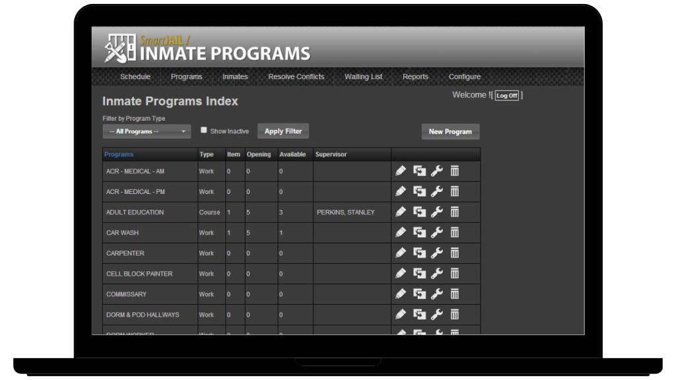The image size is (676, 380).
Task: Edit the ACR - MEDICAL - AM program
Action: [400, 171]
